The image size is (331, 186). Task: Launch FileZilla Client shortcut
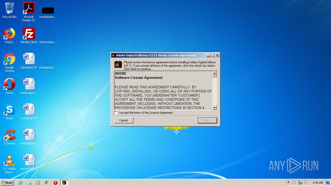coord(29,36)
